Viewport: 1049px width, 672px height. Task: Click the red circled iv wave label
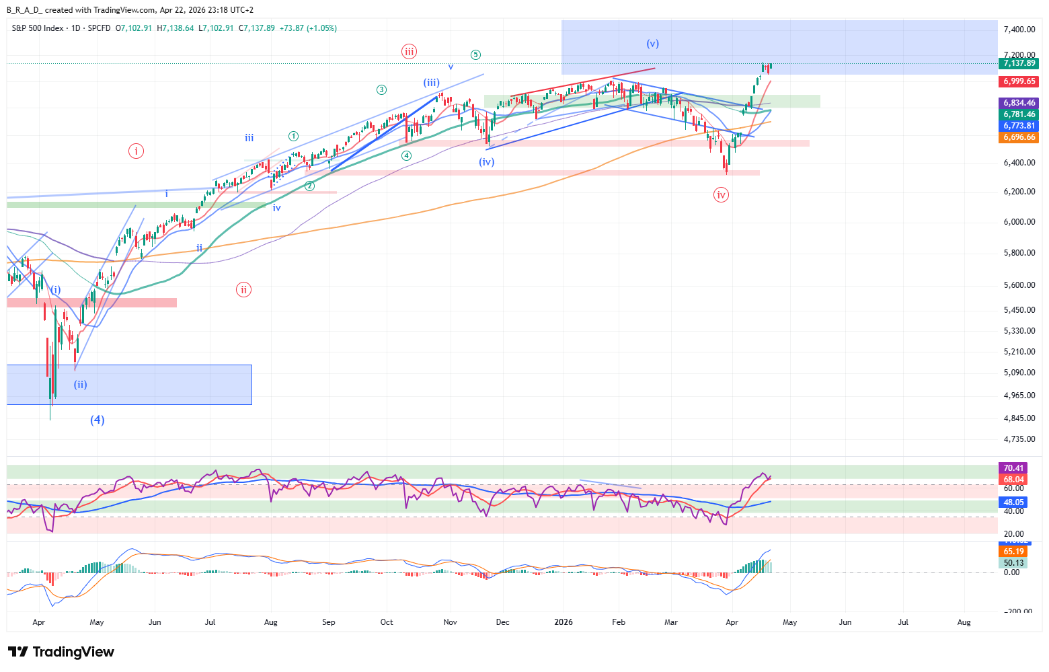click(x=721, y=195)
